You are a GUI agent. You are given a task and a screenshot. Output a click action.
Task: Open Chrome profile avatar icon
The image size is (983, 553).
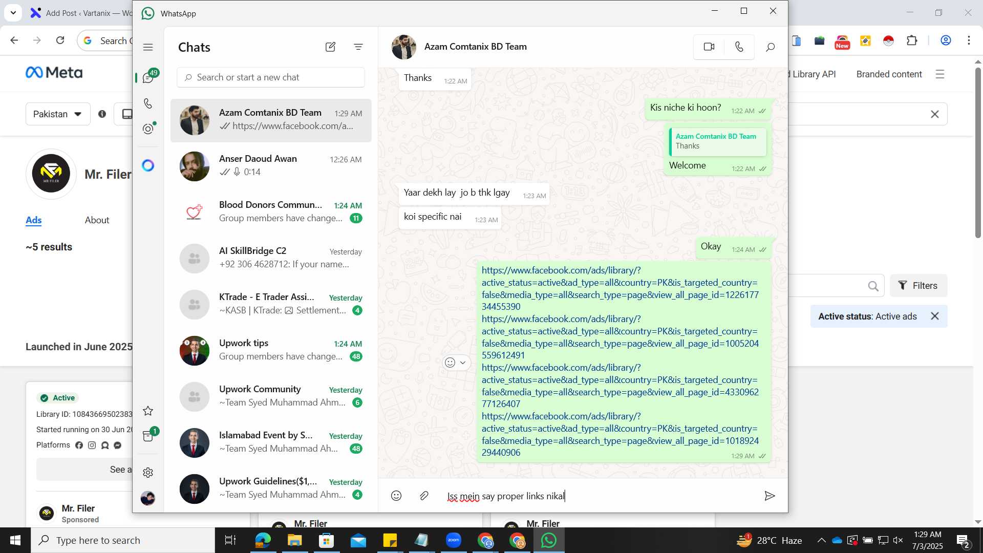946,40
